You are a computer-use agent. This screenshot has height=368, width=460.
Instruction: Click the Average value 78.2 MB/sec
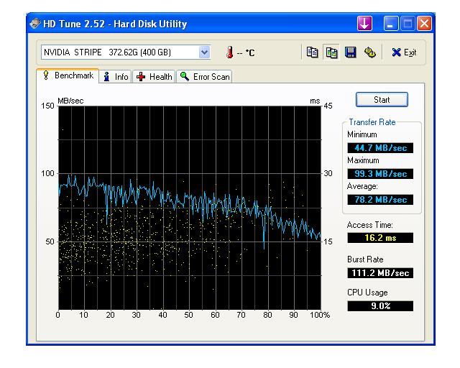(x=380, y=200)
